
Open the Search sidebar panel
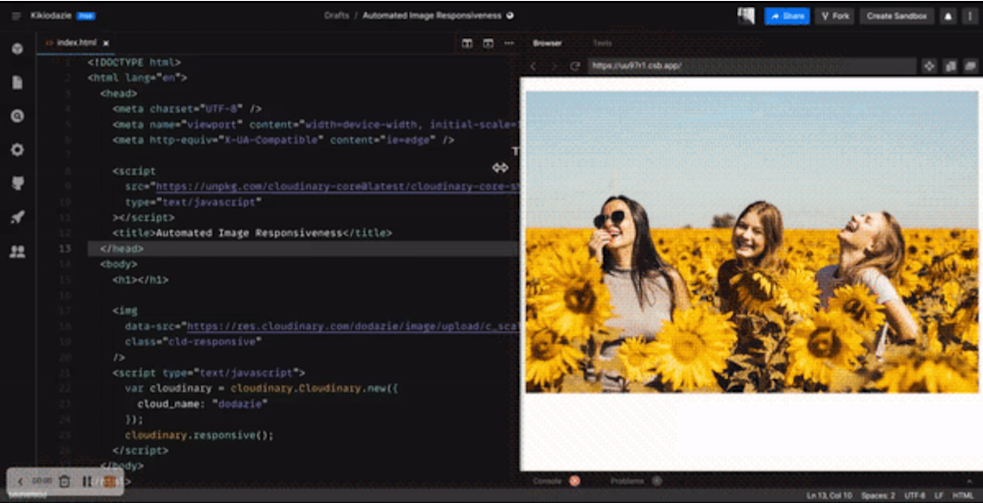18,116
